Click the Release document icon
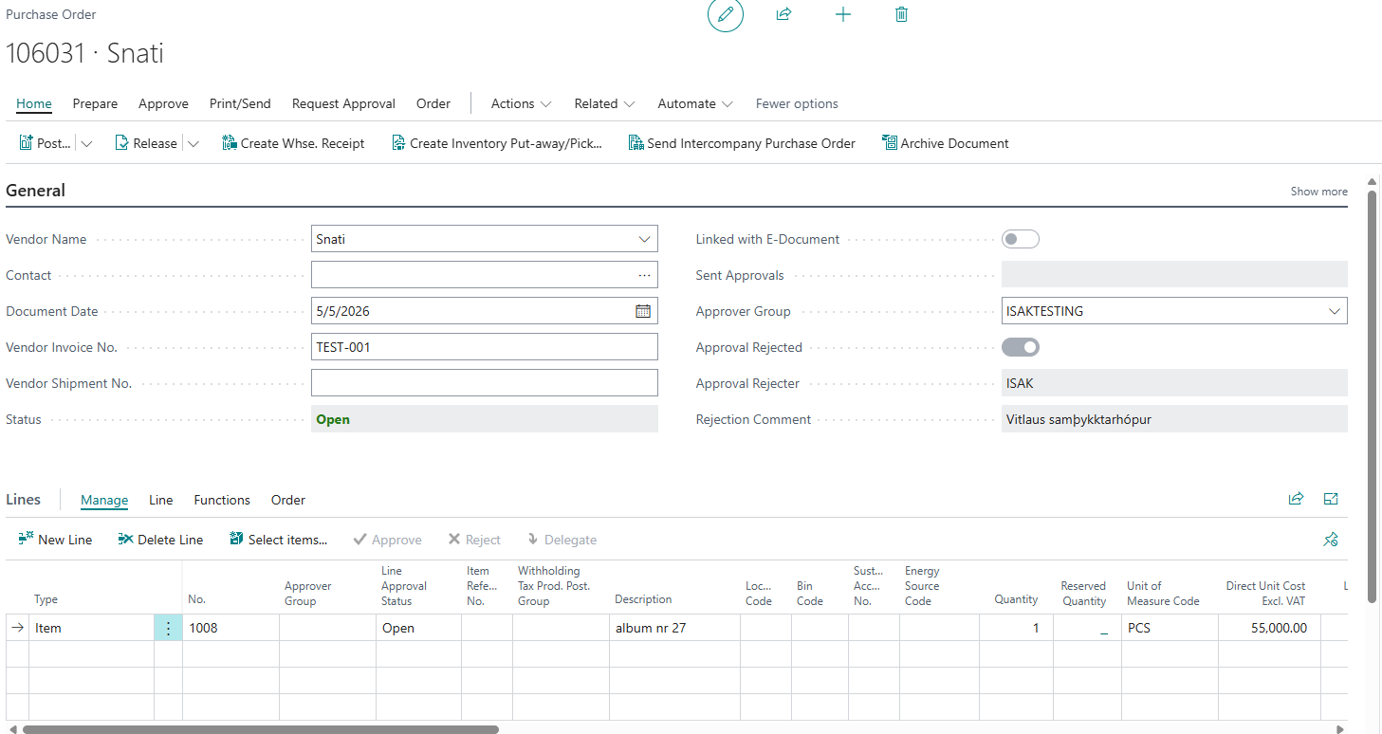The width and height of the screenshot is (1382, 734). (x=122, y=143)
